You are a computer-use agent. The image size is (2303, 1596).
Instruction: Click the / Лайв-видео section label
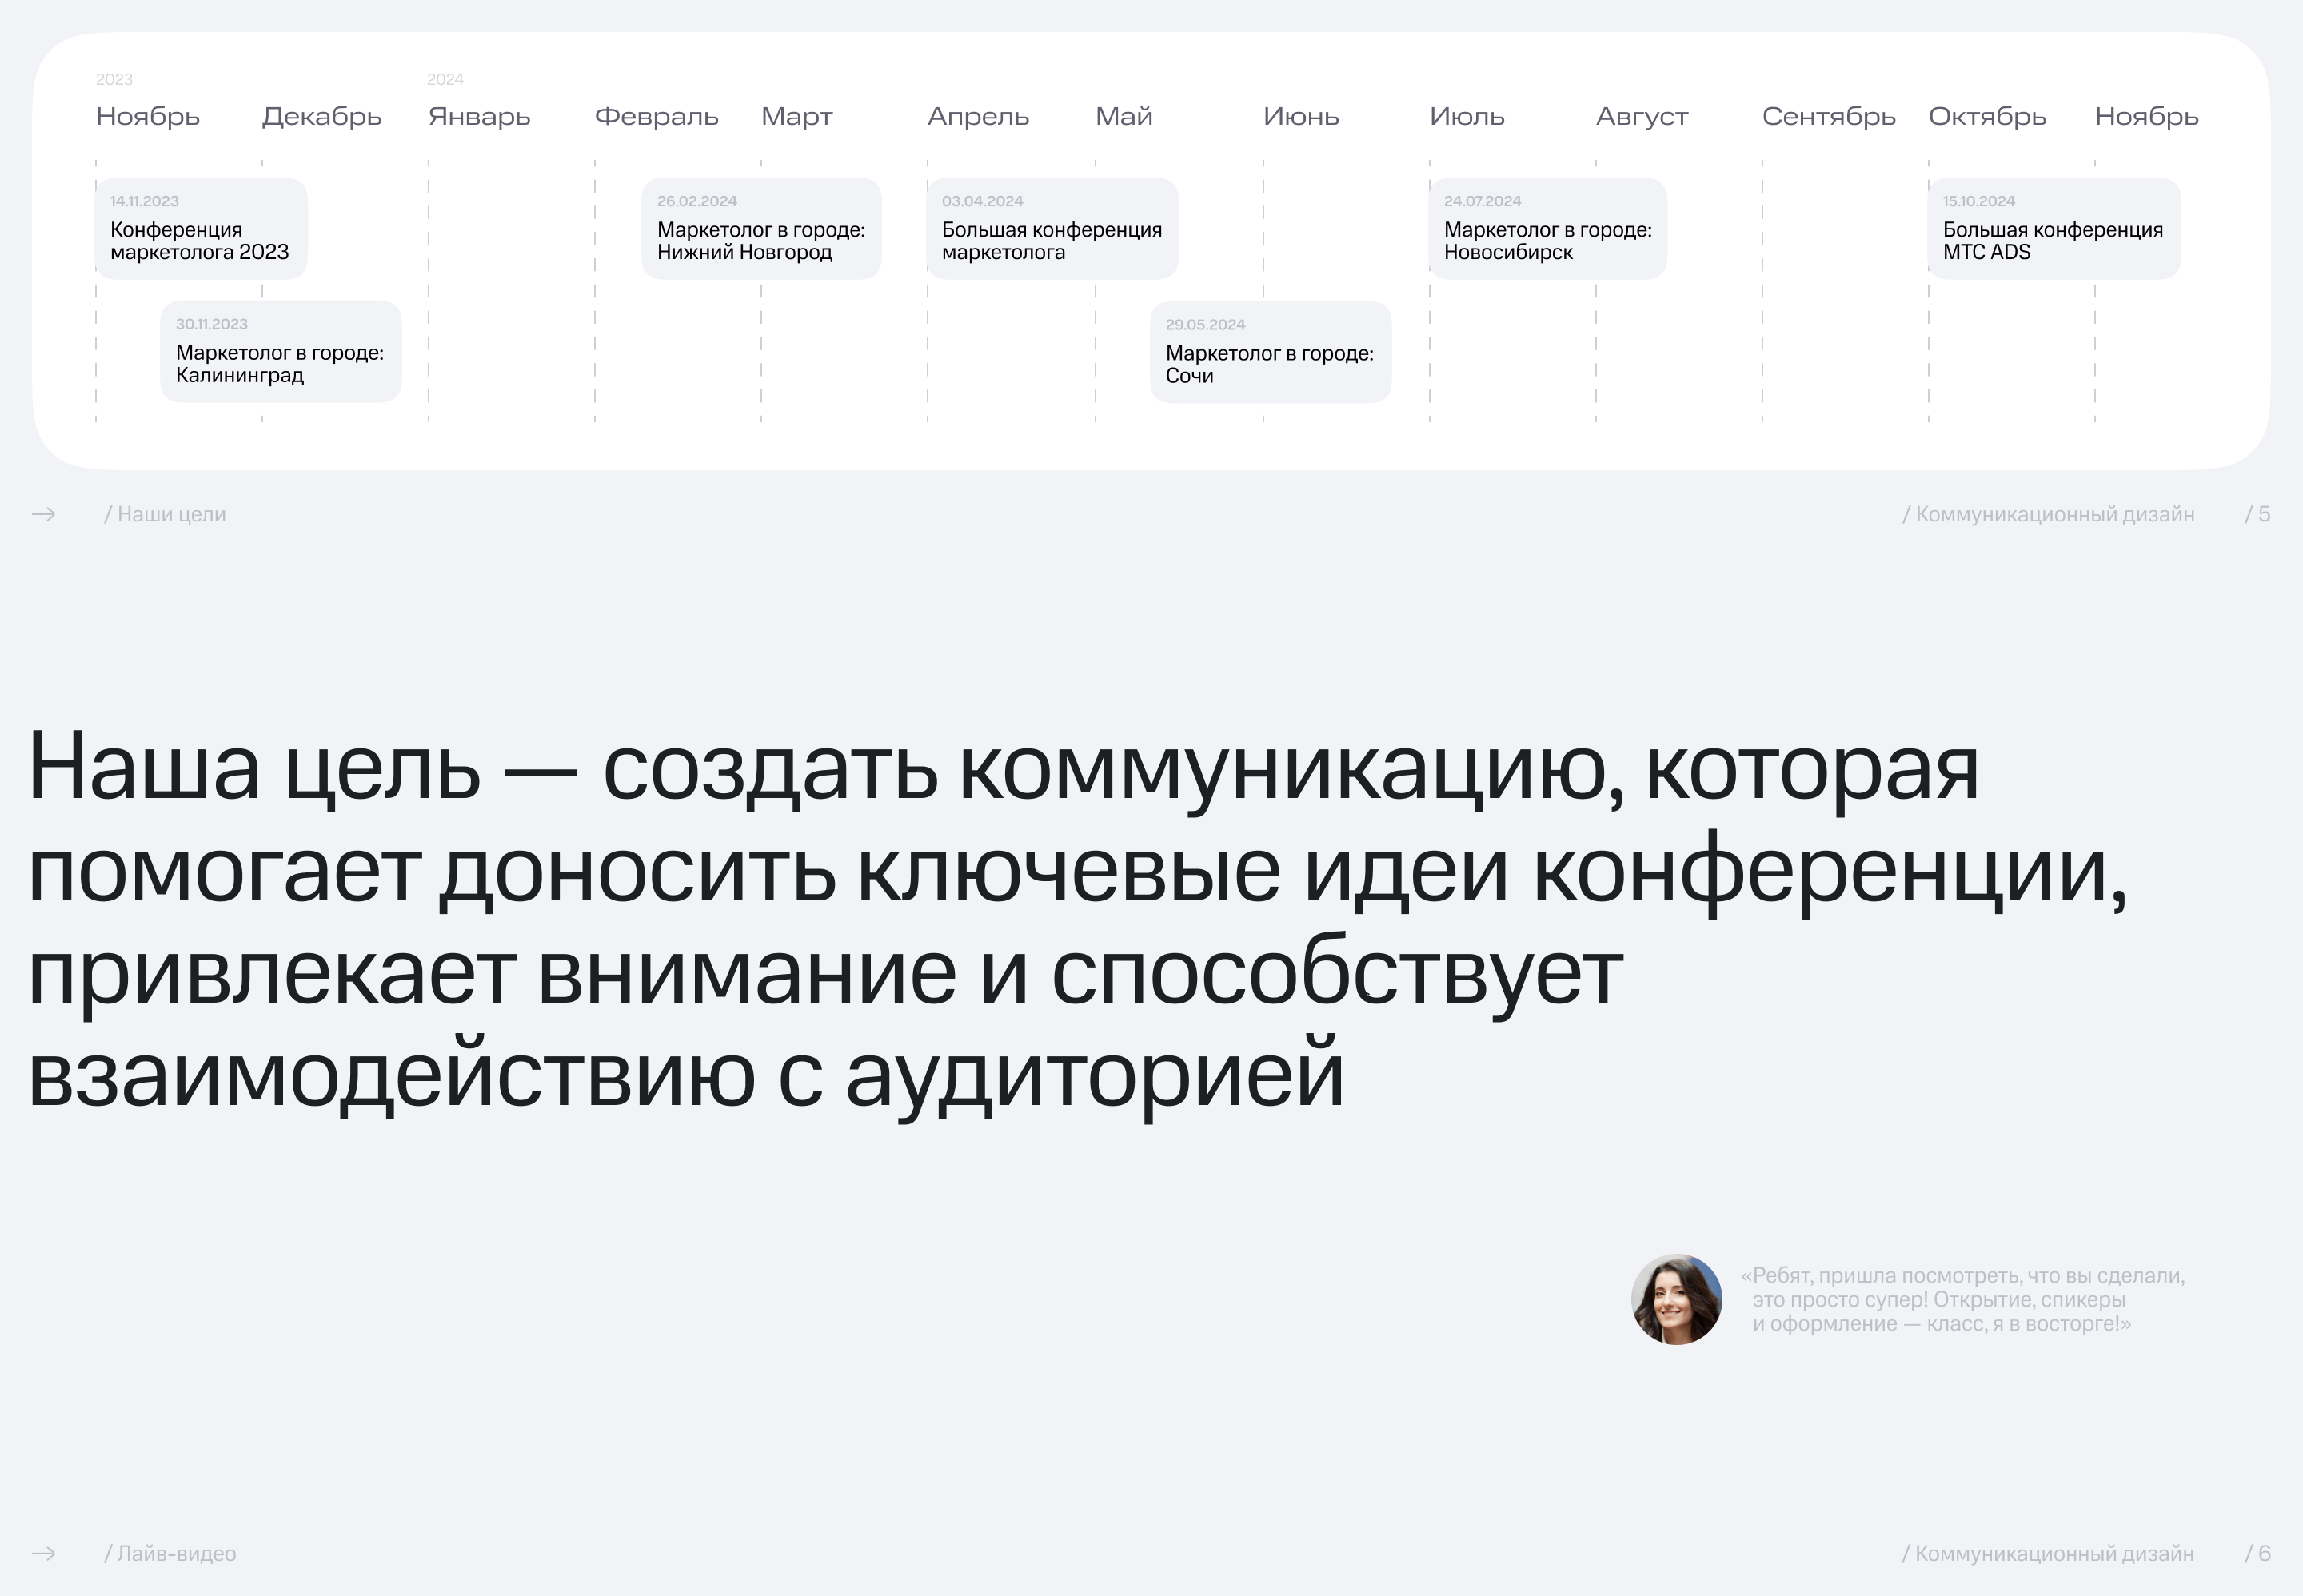click(170, 1553)
